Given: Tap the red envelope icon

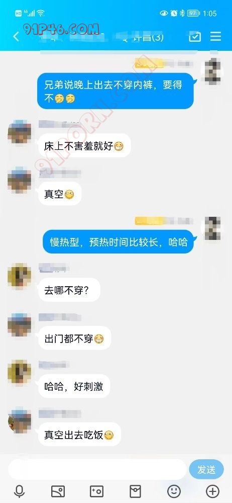Looking at the screenshot, I should [135, 491].
